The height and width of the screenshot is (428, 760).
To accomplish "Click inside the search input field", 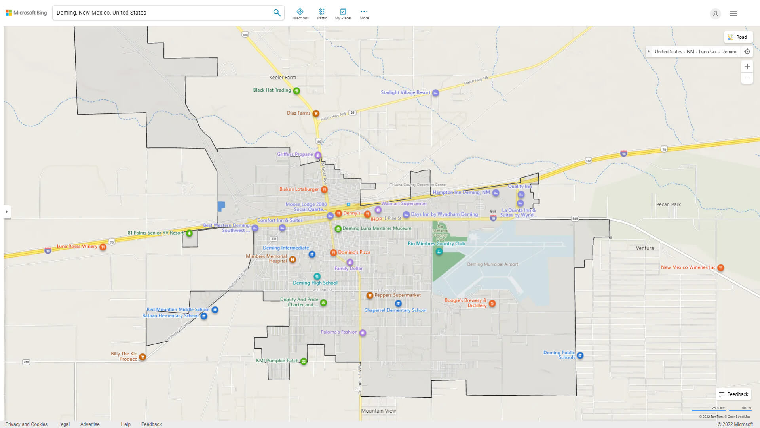I will [158, 12].
